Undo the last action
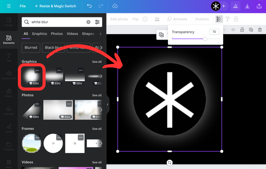The height and width of the screenshot is (169, 266). click(x=89, y=6)
